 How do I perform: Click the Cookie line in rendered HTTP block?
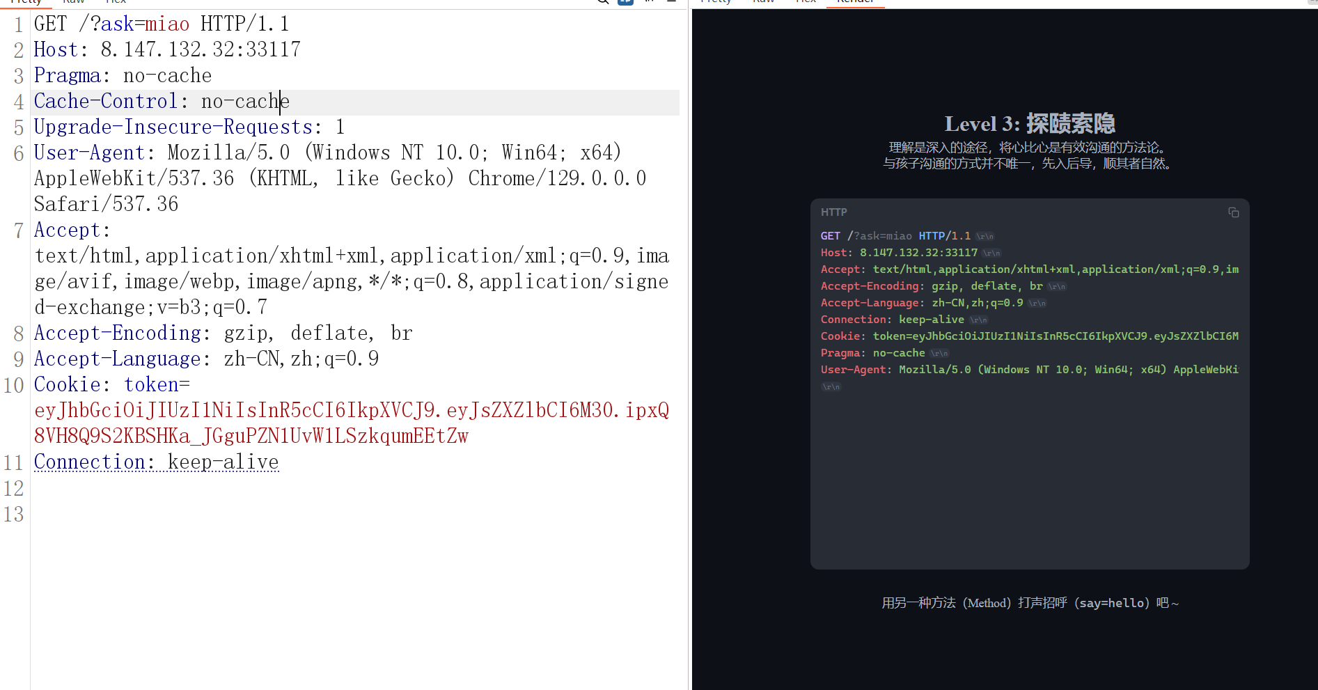[1030, 336]
